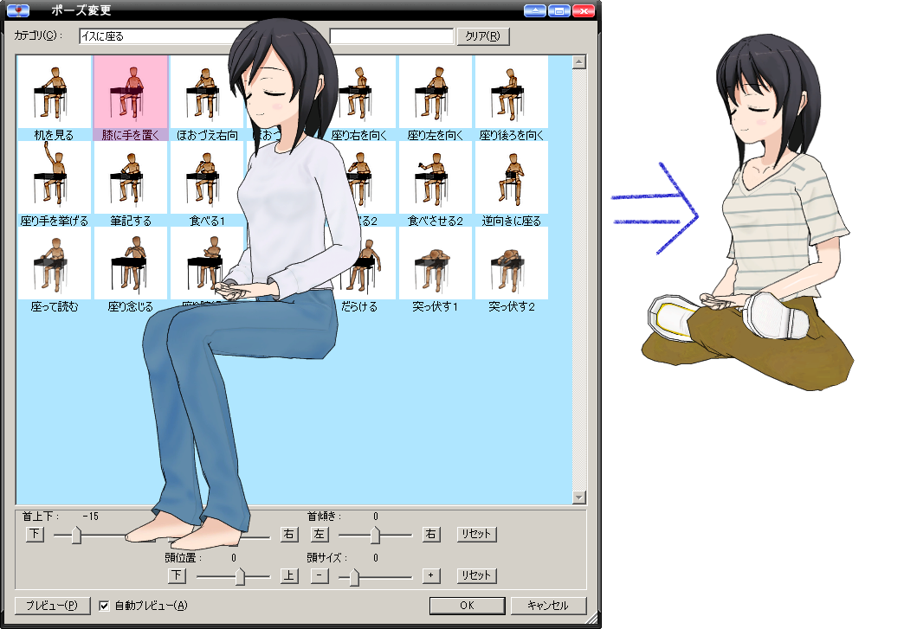This screenshot has height=629, width=904.
Task: Select the 机を見る pose thumbnail
Action: pyautogui.click(x=55, y=92)
